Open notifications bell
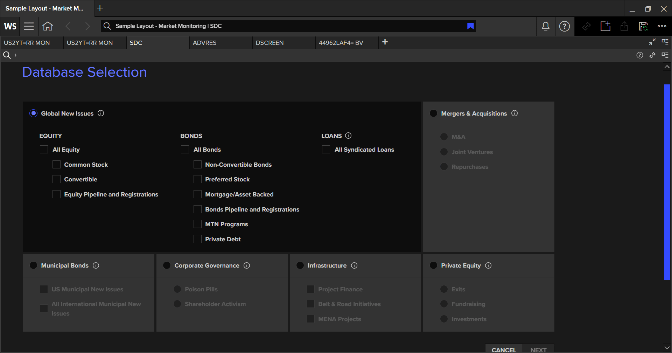Screen dimensions: 672x353 click(545, 26)
